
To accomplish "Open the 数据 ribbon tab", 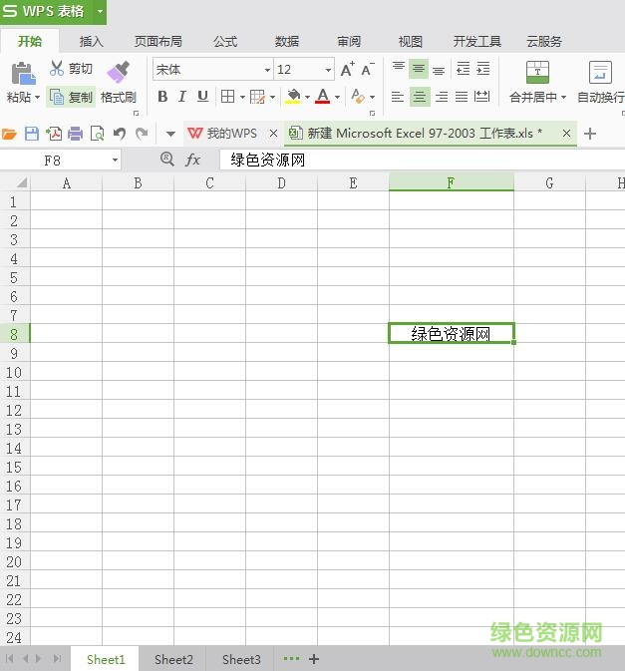I will (287, 42).
